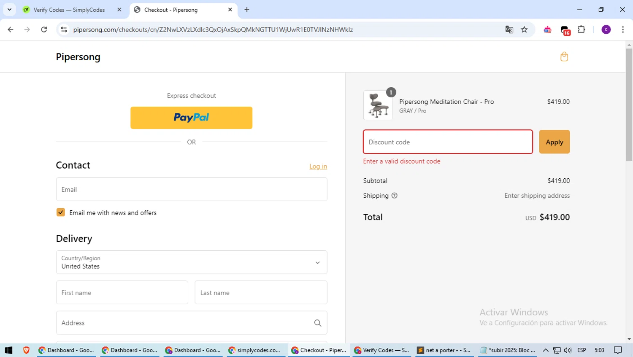Click the Pipersong Meditation Chair - Pro title

(446, 102)
